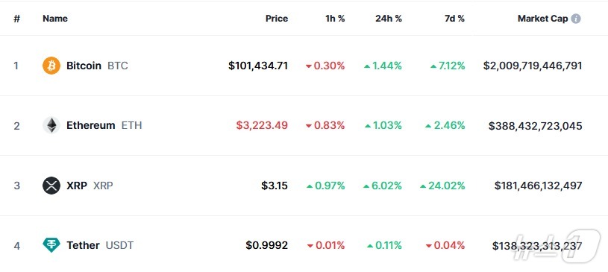Image resolution: width=608 pixels, height=272 pixels.
Task: Click the Tether green logo icon
Action: tap(51, 245)
